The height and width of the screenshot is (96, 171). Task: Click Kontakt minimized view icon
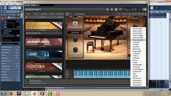click(x=120, y=10)
